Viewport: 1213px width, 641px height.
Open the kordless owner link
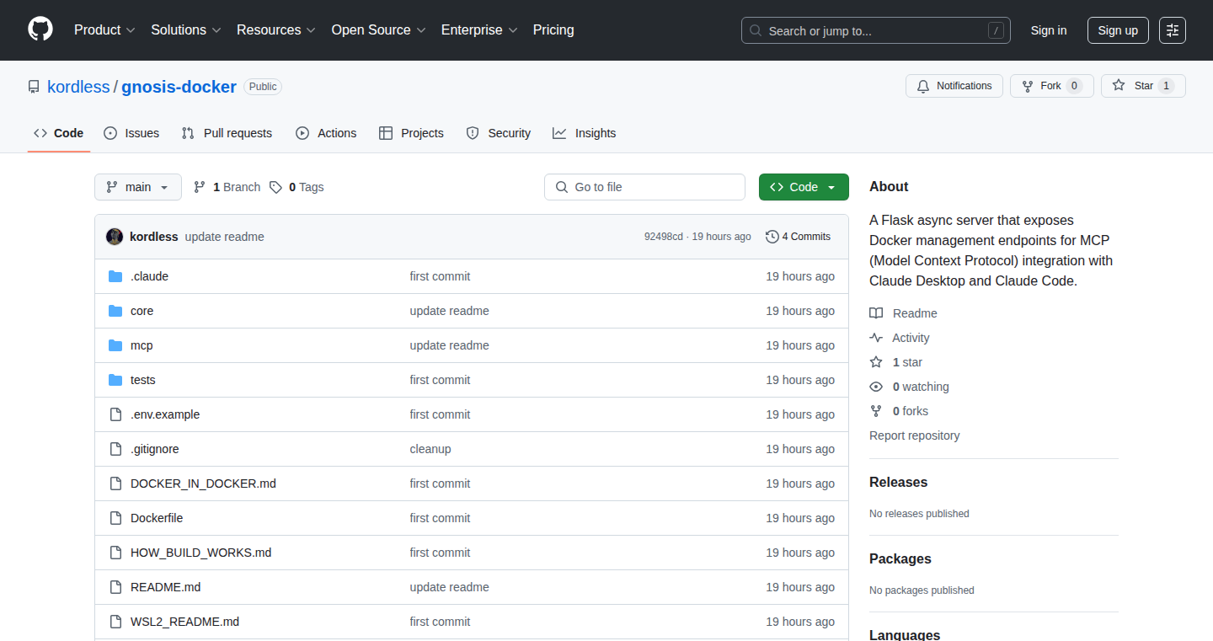[x=78, y=87]
